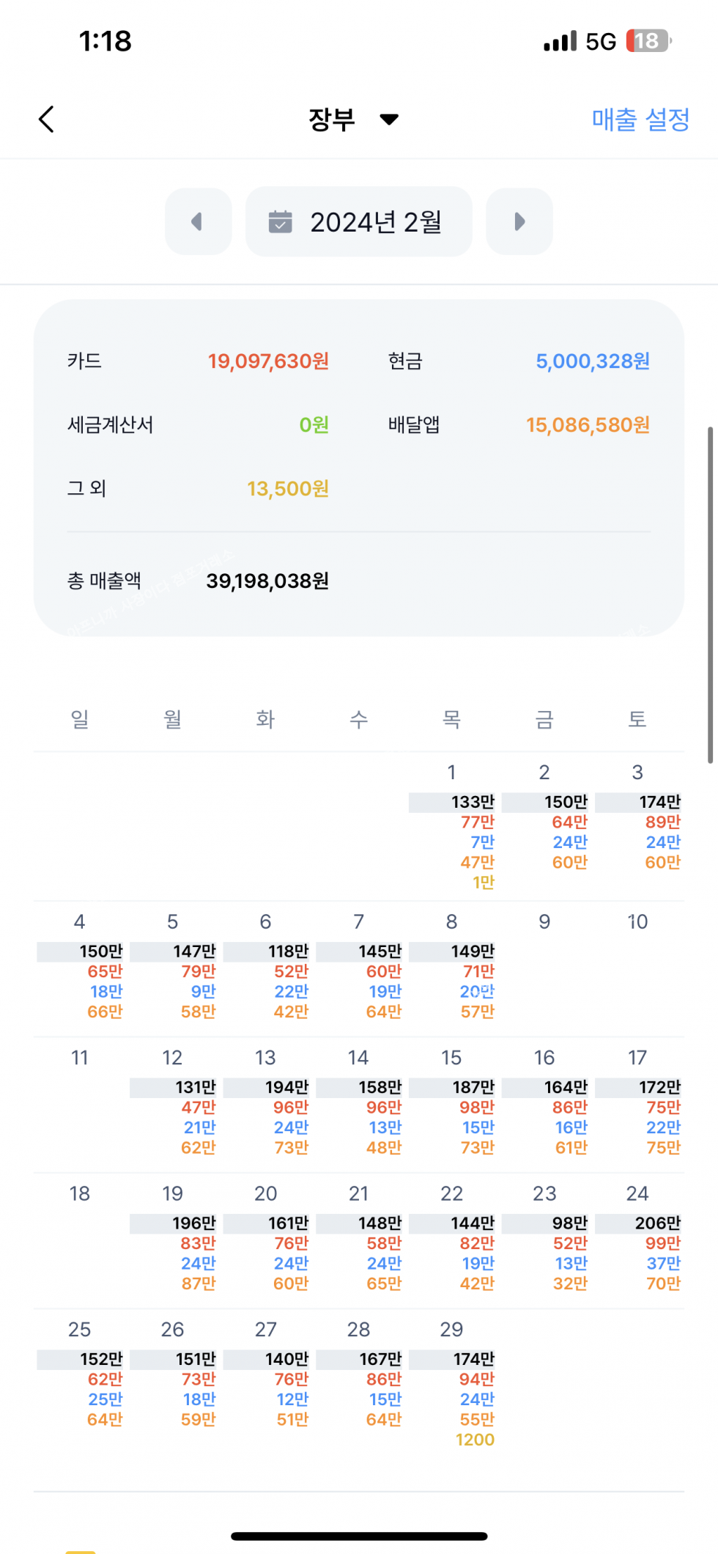Tap 배달앱 amount 15,086,580원

[588, 425]
